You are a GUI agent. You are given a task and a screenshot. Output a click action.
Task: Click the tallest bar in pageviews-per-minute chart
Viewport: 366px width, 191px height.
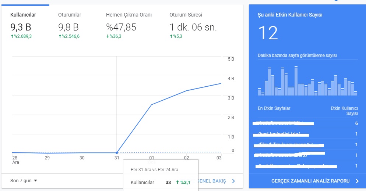pyautogui.click(x=296, y=81)
